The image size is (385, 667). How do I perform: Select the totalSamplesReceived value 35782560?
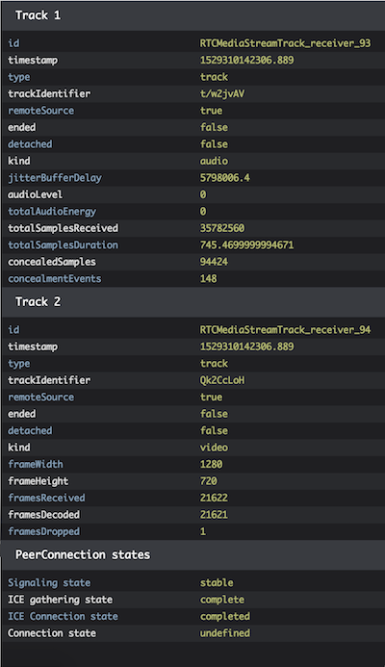tap(222, 228)
